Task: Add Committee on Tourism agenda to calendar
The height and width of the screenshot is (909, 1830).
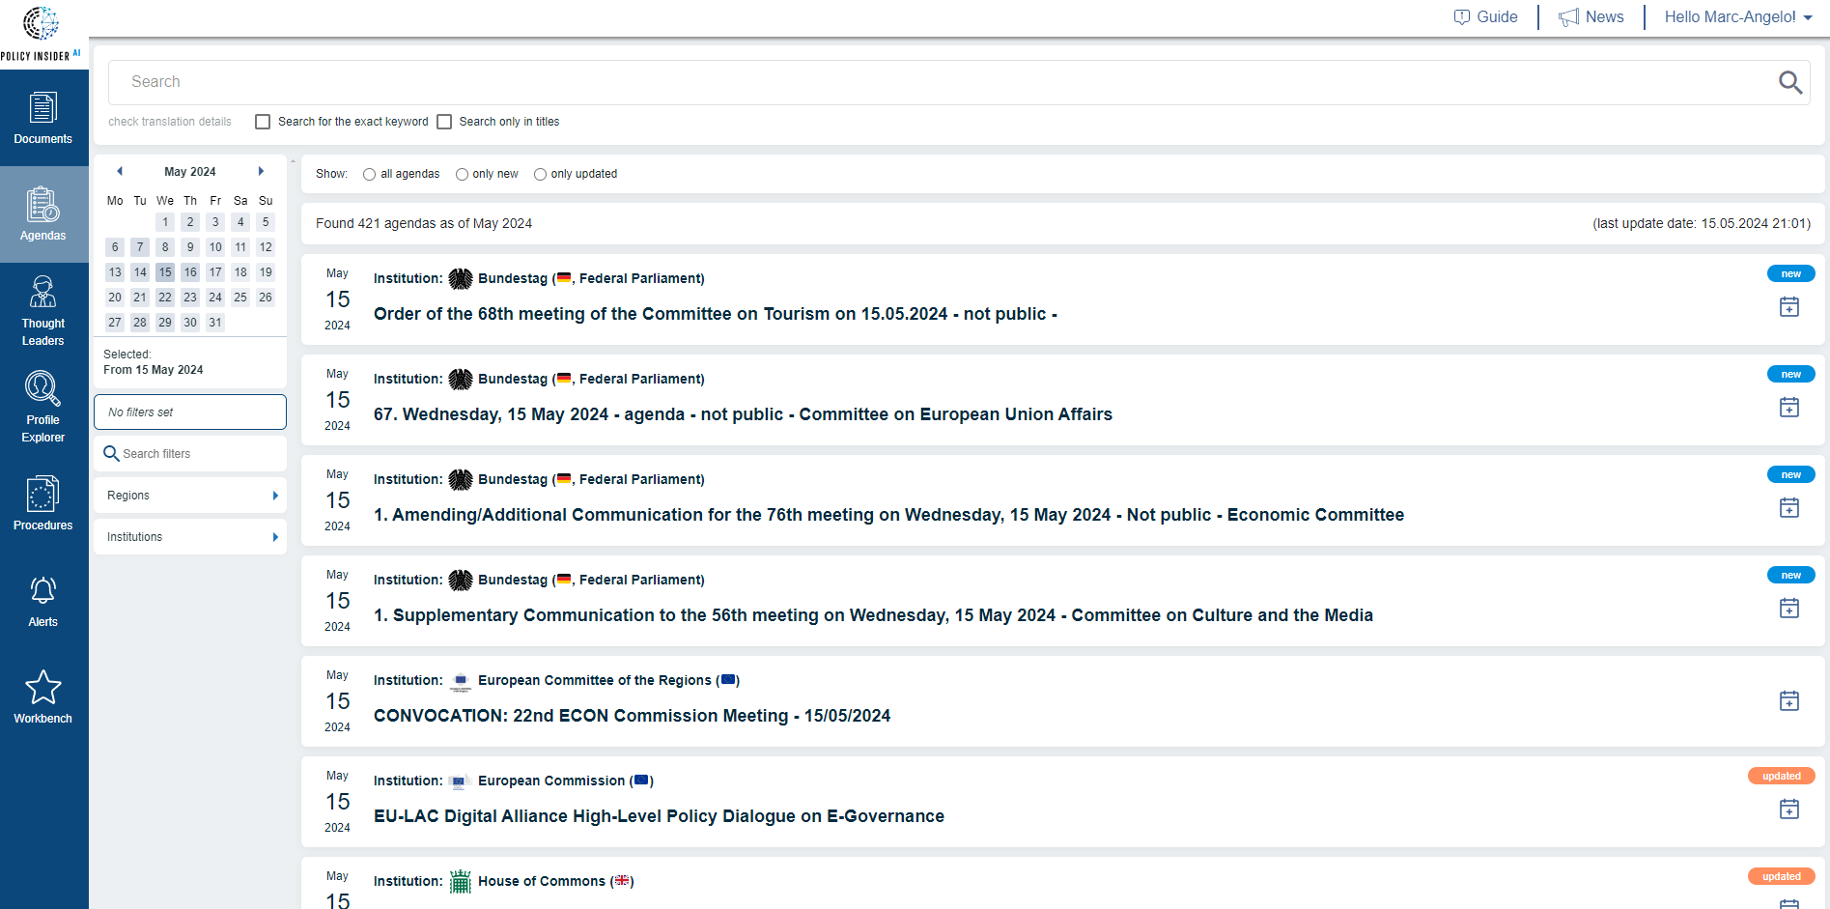Action: tap(1788, 307)
